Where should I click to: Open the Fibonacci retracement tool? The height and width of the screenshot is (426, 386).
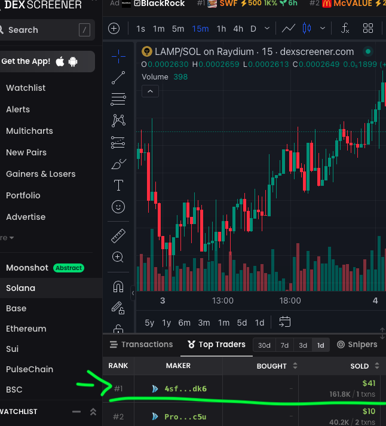118,99
